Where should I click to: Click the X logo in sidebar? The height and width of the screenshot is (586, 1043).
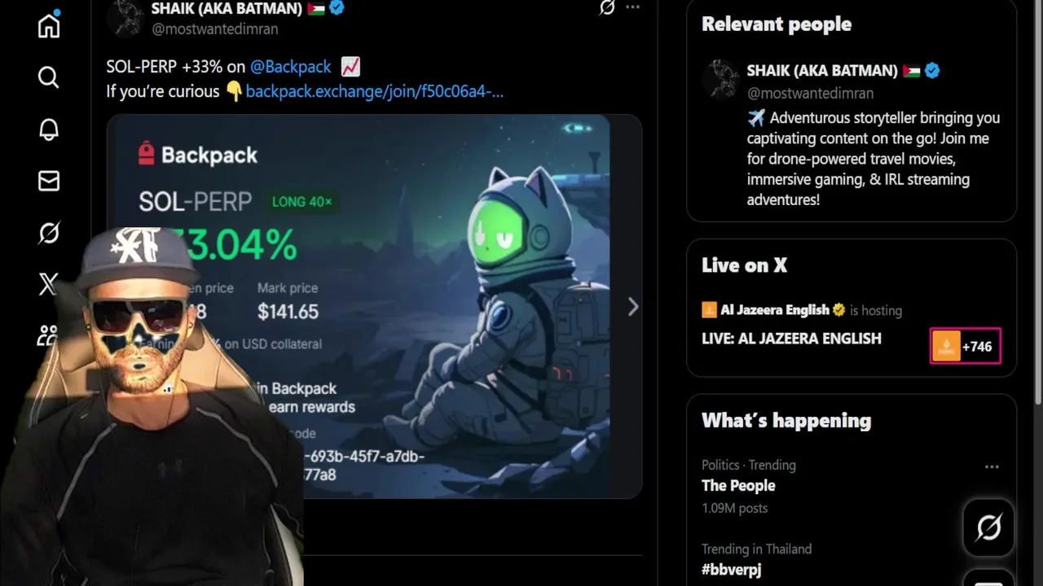pyautogui.click(x=49, y=284)
